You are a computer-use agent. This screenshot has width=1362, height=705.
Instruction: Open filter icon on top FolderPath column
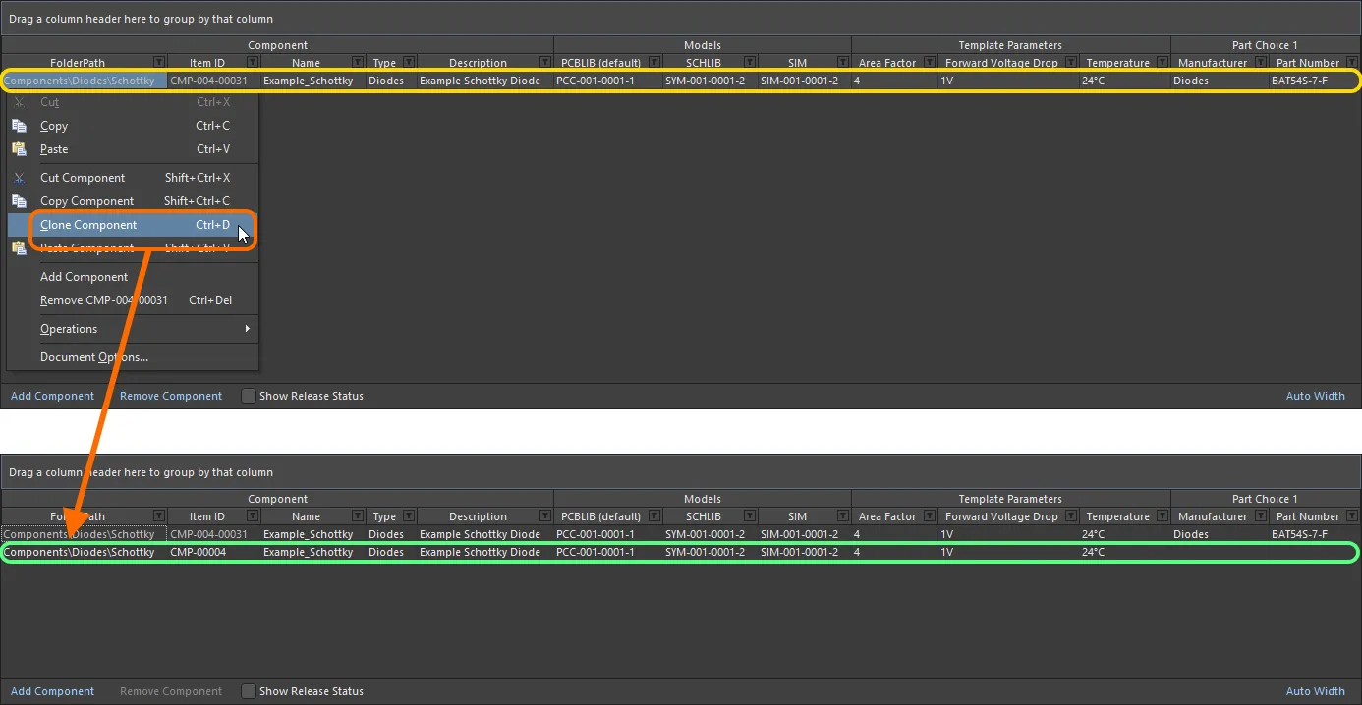click(159, 63)
